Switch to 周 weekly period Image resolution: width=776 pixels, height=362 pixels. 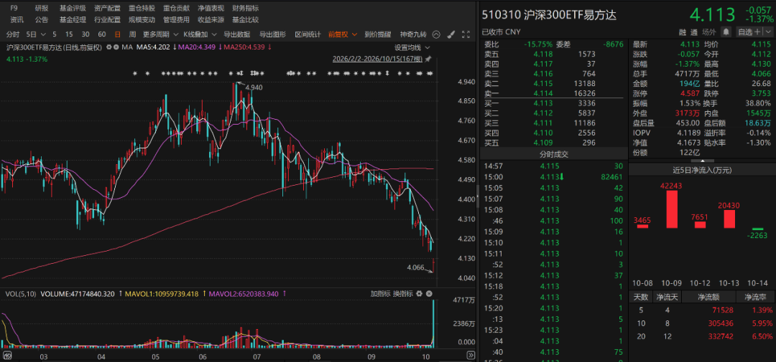132,34
